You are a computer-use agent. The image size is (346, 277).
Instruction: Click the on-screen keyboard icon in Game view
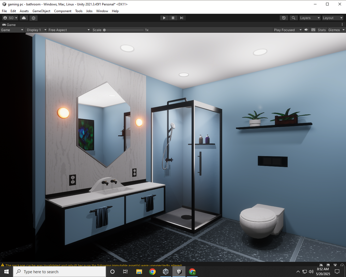click(313, 30)
